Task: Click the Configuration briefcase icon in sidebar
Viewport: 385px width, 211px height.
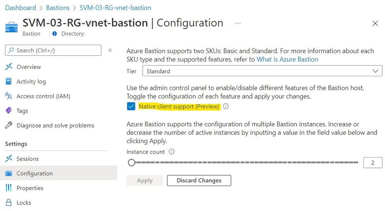Action: coord(8,173)
